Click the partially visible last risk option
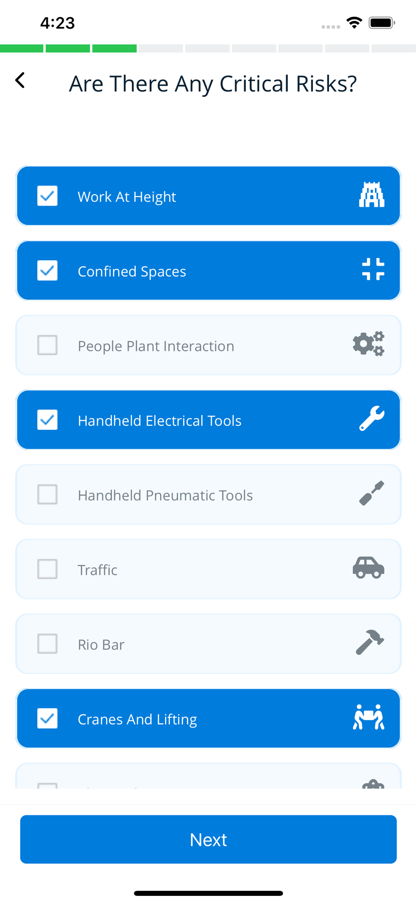Screen dimensions: 417x904 208,777
